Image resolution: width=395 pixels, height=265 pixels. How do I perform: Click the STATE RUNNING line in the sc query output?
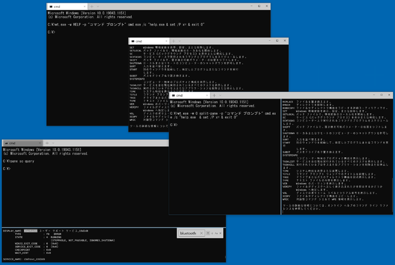pyautogui.click(x=38, y=237)
